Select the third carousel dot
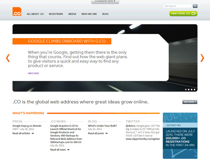 [191, 90]
